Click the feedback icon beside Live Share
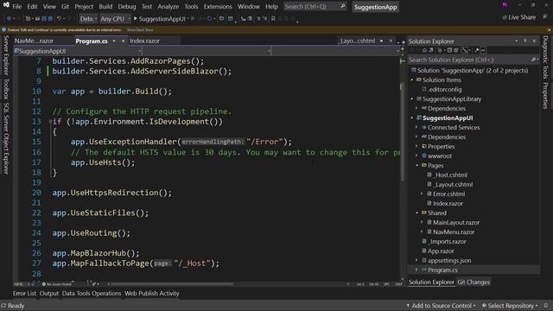This screenshot has width=553, height=311. (x=545, y=17)
